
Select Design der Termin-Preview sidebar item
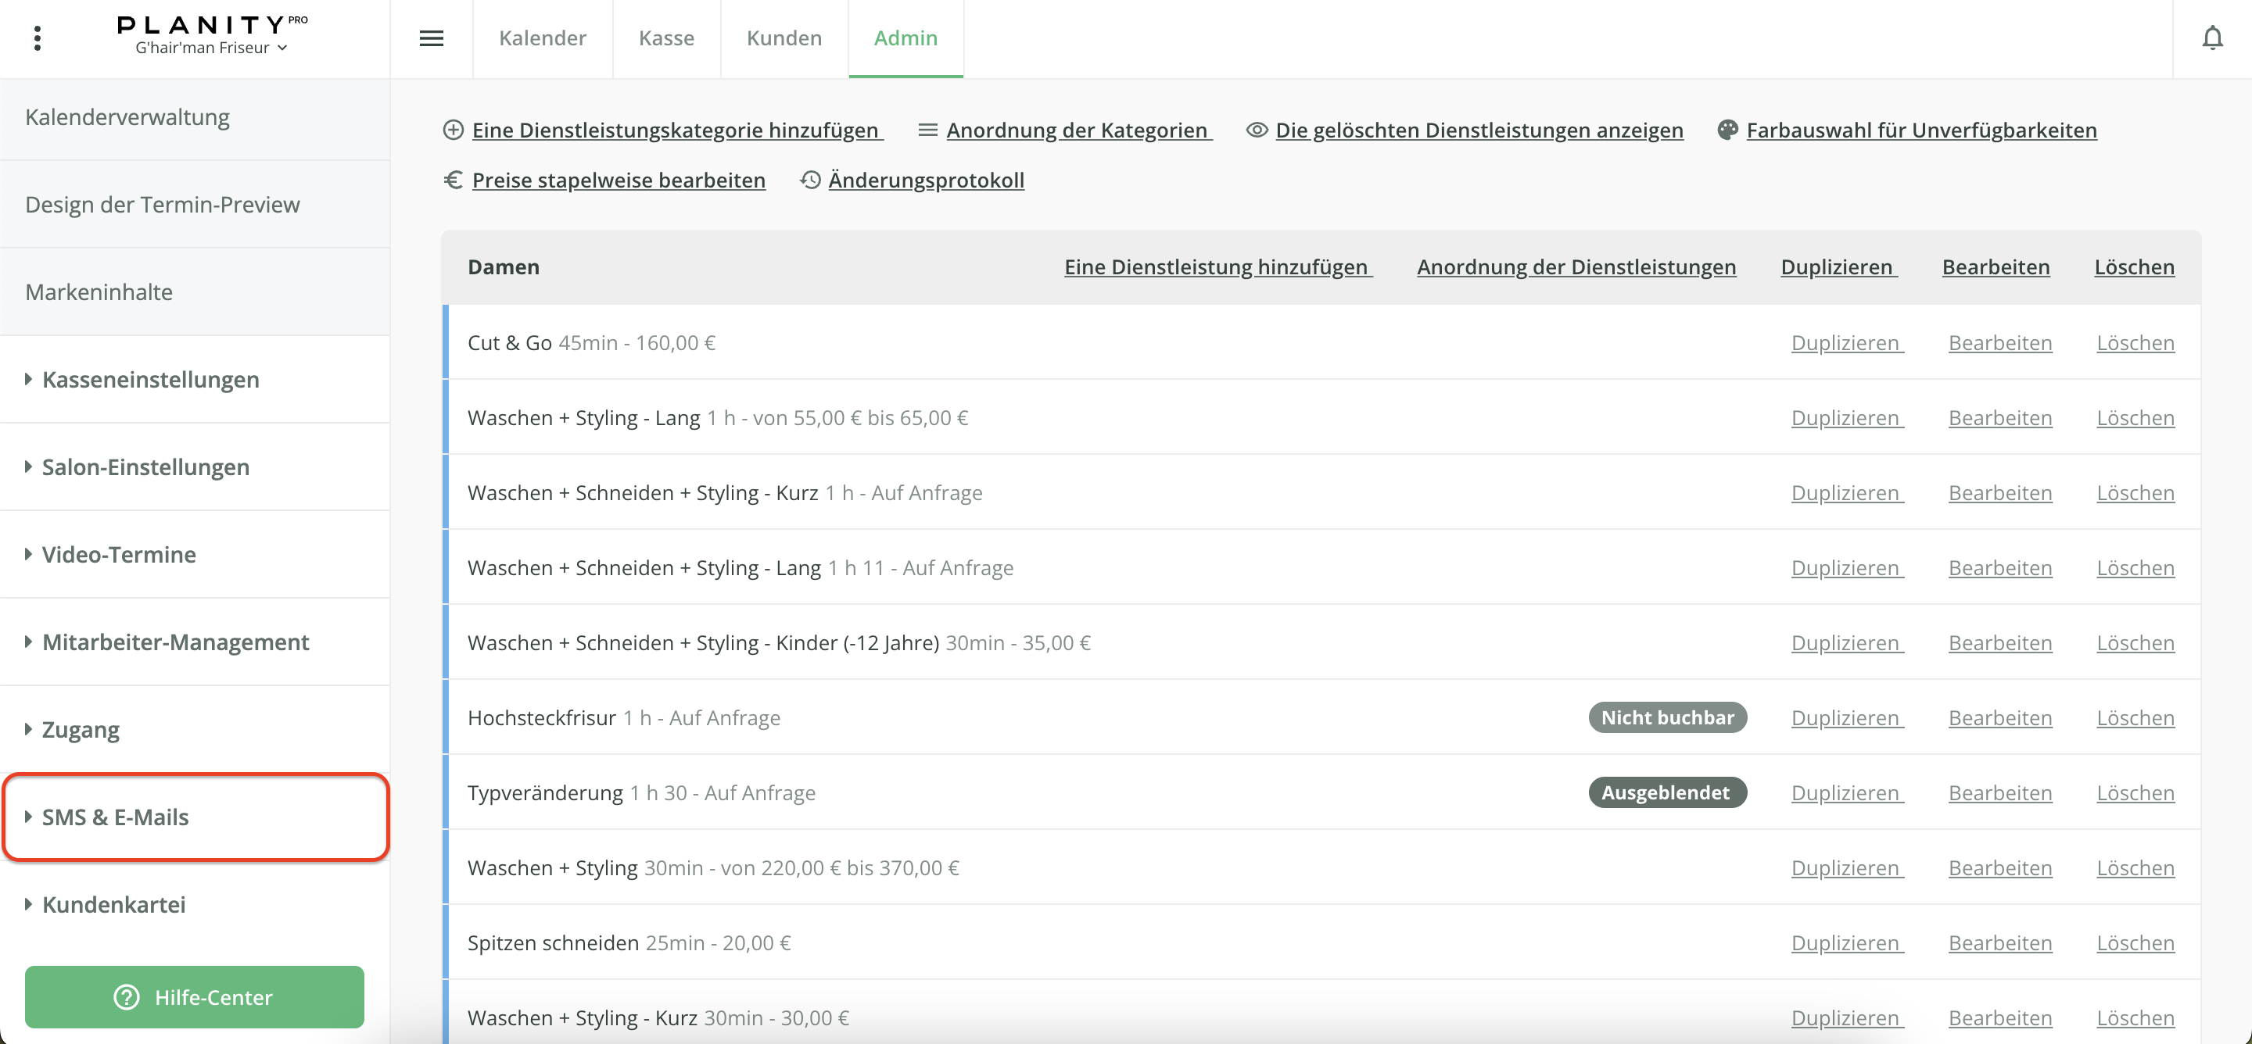click(x=163, y=205)
